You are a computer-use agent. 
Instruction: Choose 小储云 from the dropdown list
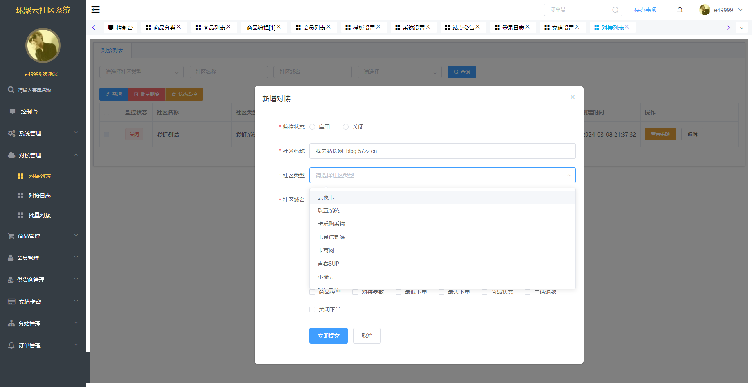click(x=442, y=277)
